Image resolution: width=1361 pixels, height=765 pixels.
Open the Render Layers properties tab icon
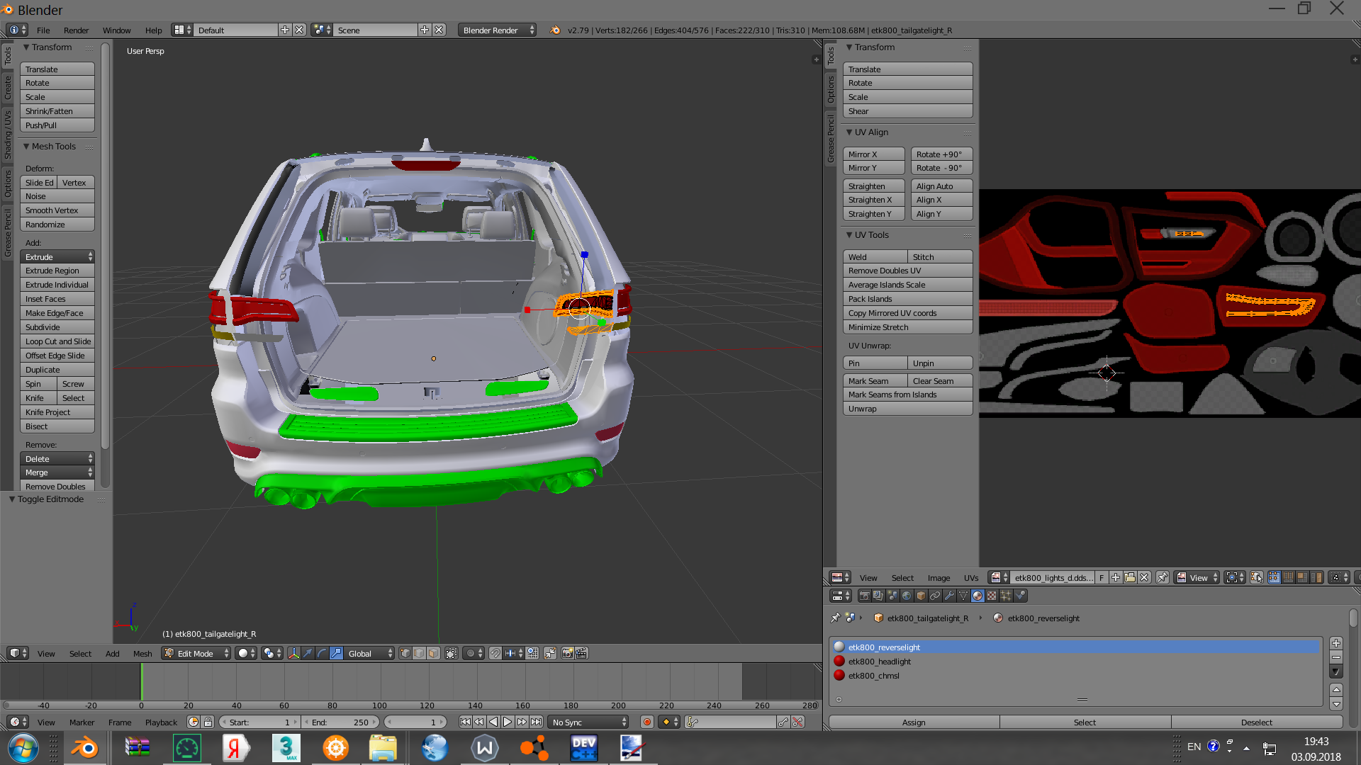point(878,596)
